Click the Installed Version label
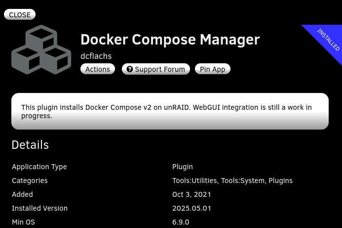This screenshot has height=228, width=342. click(x=39, y=208)
